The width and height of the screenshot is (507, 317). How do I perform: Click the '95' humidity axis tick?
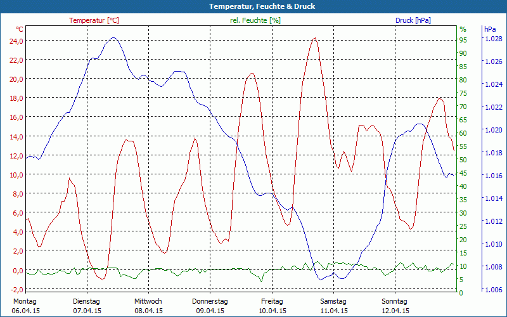[x=463, y=39]
